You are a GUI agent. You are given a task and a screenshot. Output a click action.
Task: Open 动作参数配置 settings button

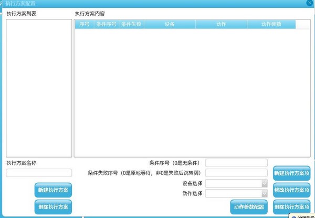click(249, 206)
